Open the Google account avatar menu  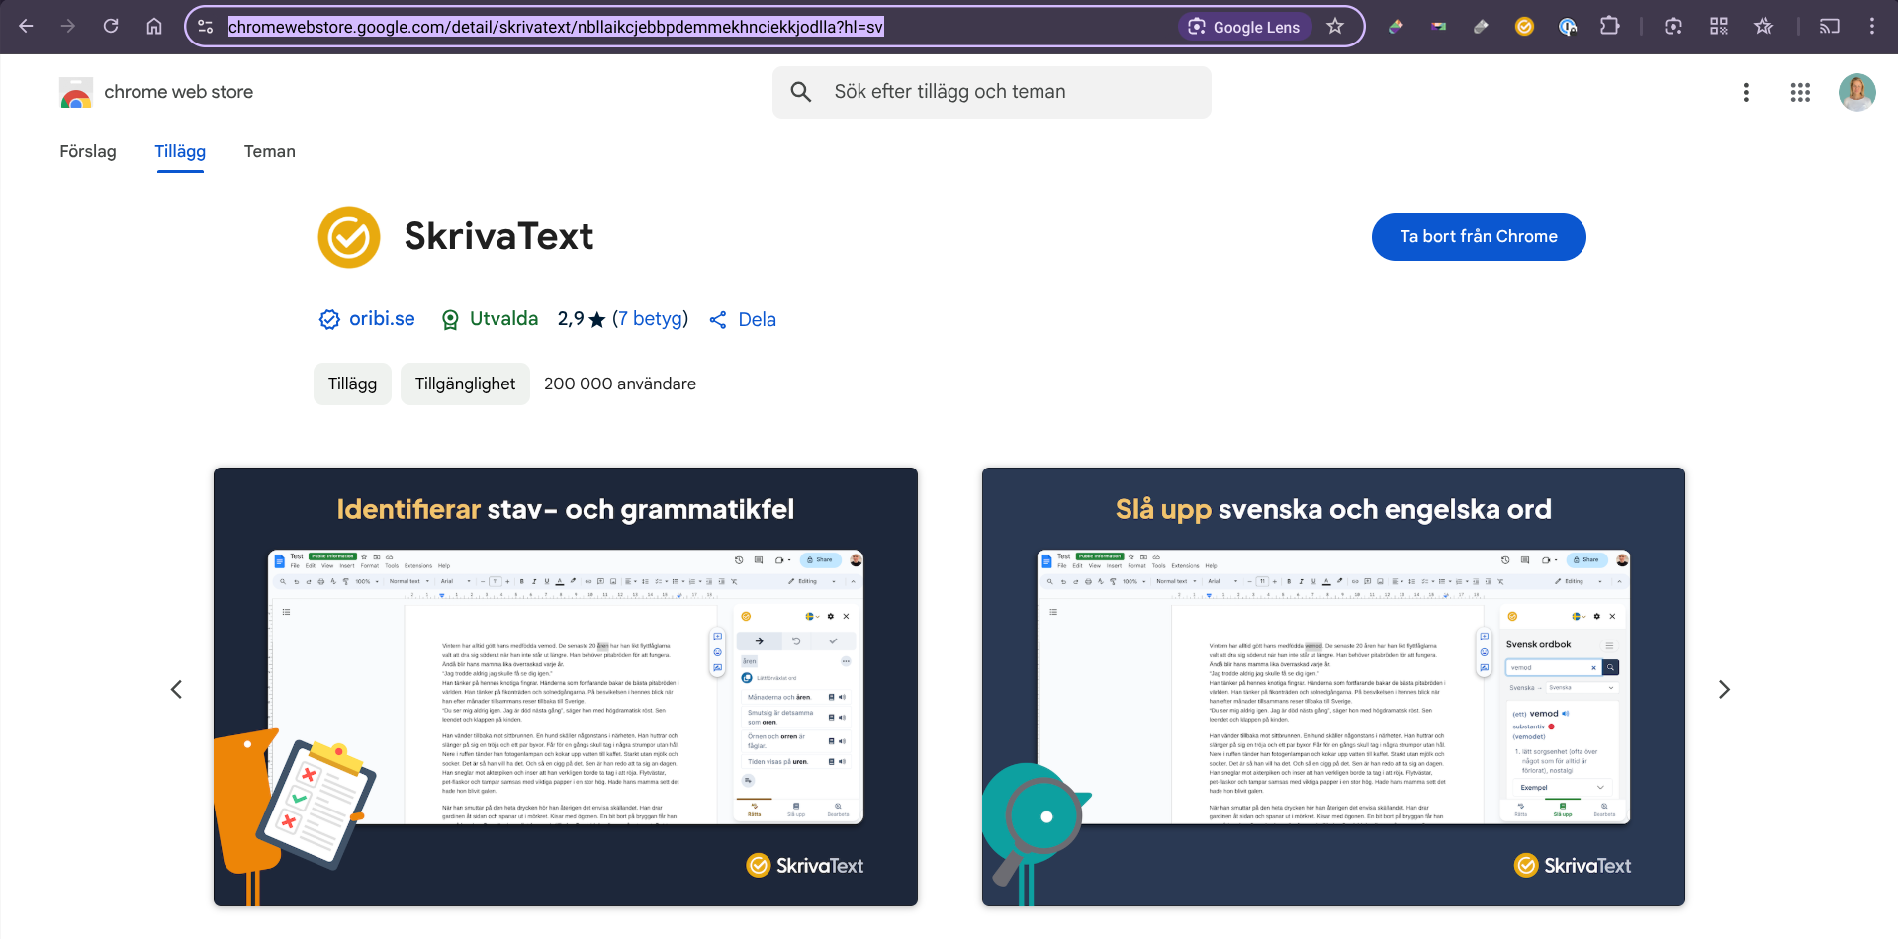(x=1856, y=92)
